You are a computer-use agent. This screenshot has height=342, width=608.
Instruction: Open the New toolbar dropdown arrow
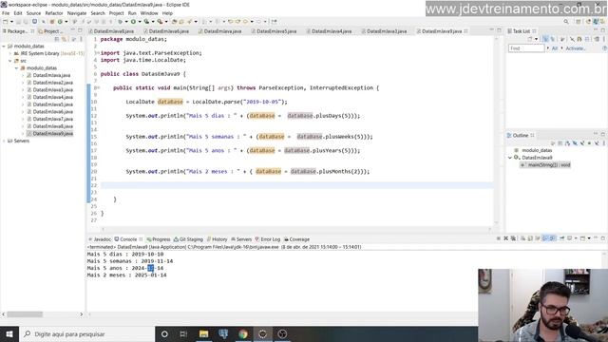[x=12, y=21]
